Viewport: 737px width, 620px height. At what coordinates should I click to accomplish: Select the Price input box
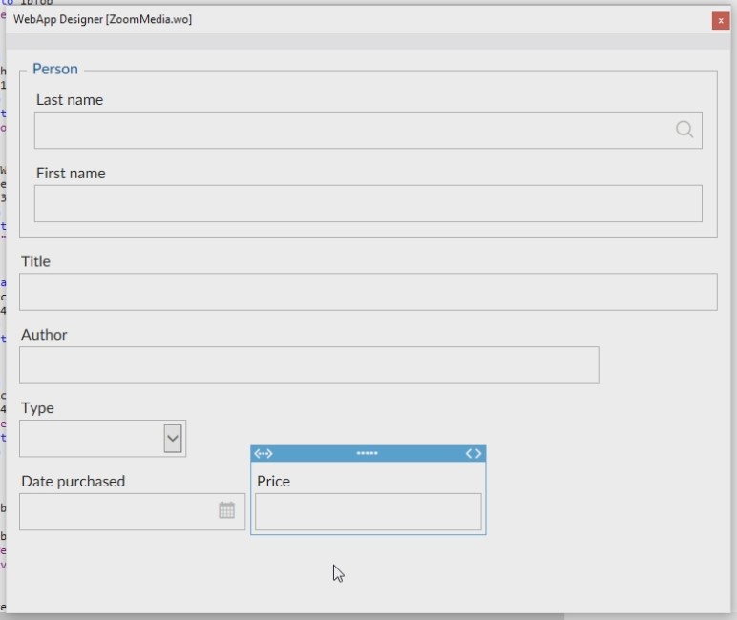click(368, 512)
